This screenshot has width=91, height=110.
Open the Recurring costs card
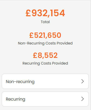click(x=45, y=99)
